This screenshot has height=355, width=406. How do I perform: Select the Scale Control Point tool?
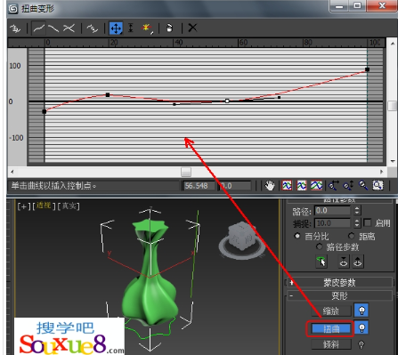131,28
